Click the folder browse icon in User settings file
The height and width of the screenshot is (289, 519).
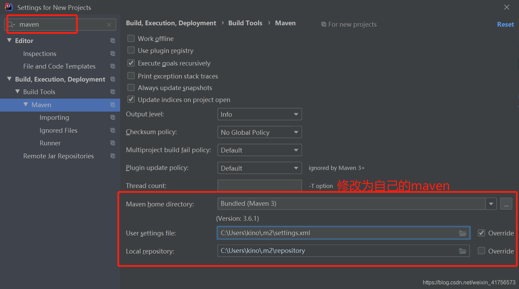(463, 233)
